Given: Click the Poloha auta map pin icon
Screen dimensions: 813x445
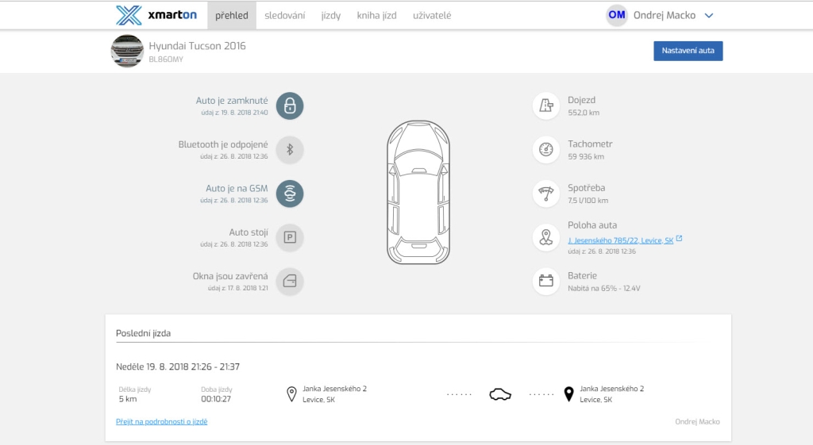Looking at the screenshot, I should click(x=546, y=237).
